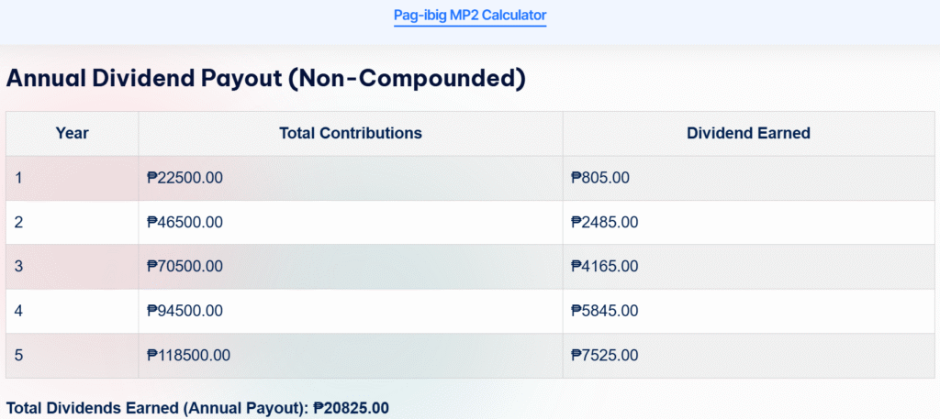Click the Year column header
Screen dimensions: 940x419
pyautogui.click(x=72, y=134)
